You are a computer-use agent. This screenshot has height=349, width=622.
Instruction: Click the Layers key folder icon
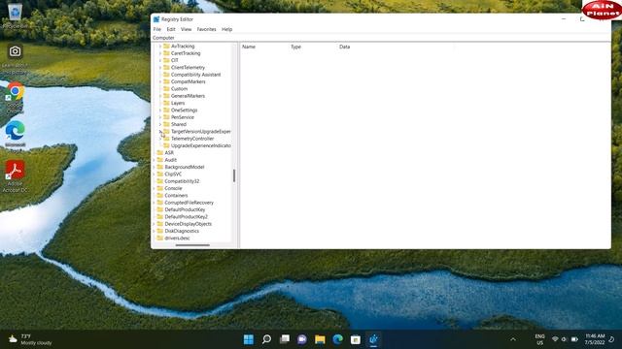[166, 103]
